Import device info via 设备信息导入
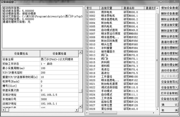This screenshot has width=180, height=117. (169, 87)
